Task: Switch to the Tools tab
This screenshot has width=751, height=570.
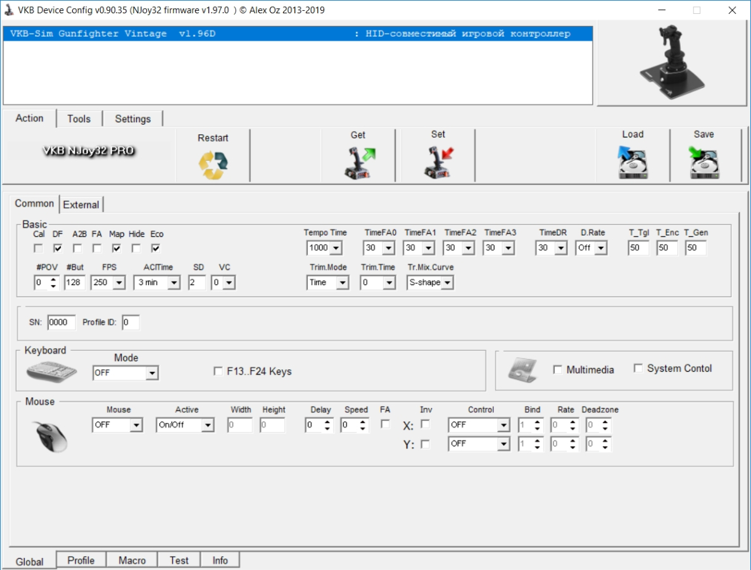Action: (79, 119)
